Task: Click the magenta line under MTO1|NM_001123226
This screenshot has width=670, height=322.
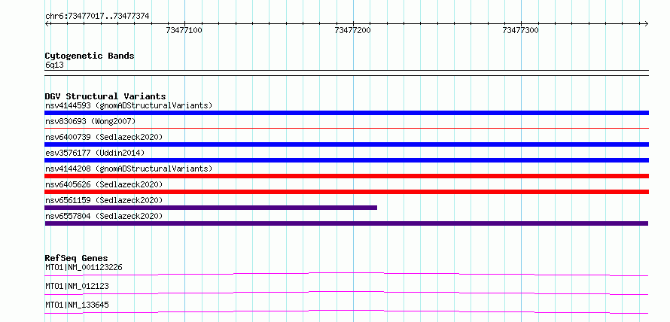Action: click(x=346, y=274)
